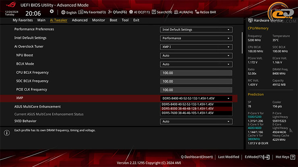Viewport: 298px width, 167px height.
Task: Collapse the XMP profile dropdown
Action: click(196, 98)
